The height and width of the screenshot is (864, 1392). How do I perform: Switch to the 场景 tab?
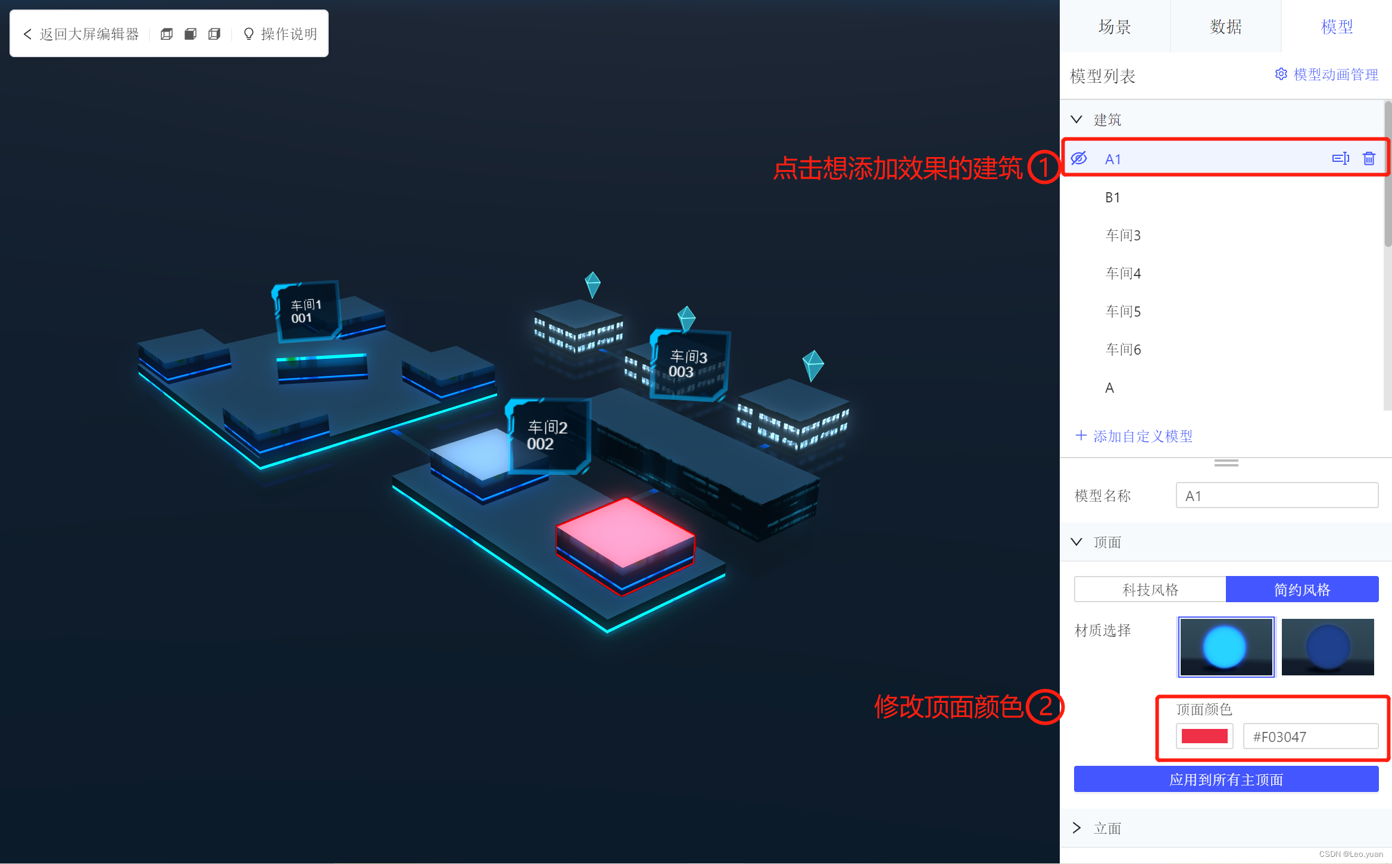pyautogui.click(x=1115, y=27)
